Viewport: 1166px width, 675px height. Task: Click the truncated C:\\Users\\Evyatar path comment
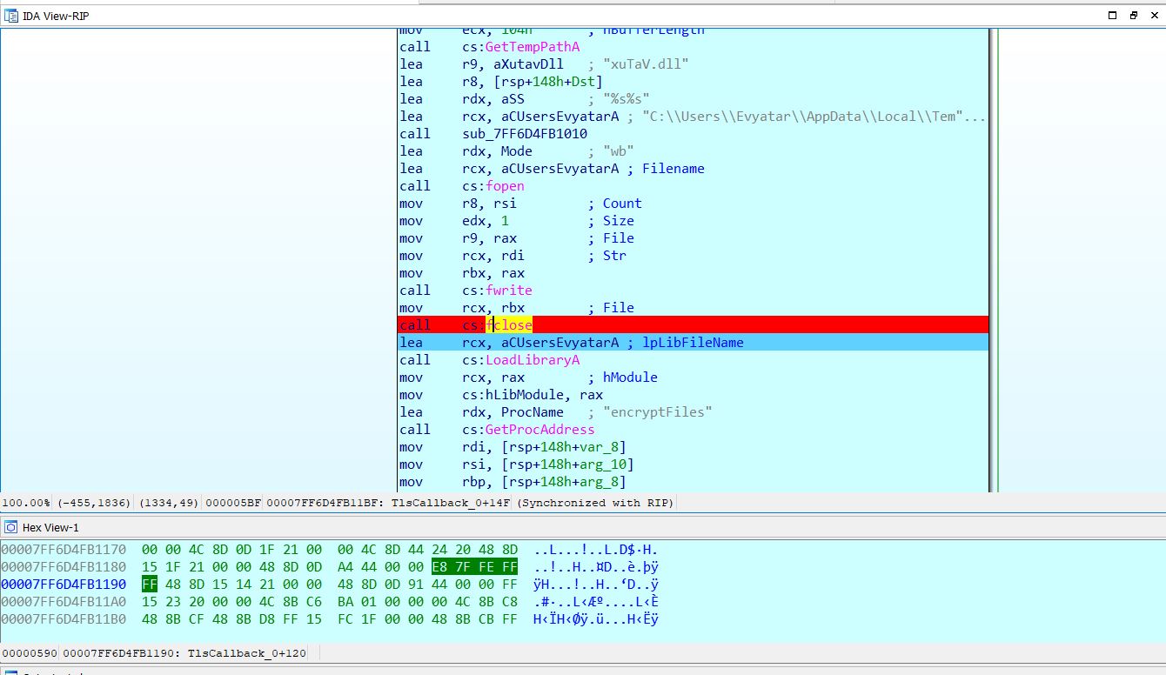[814, 117]
